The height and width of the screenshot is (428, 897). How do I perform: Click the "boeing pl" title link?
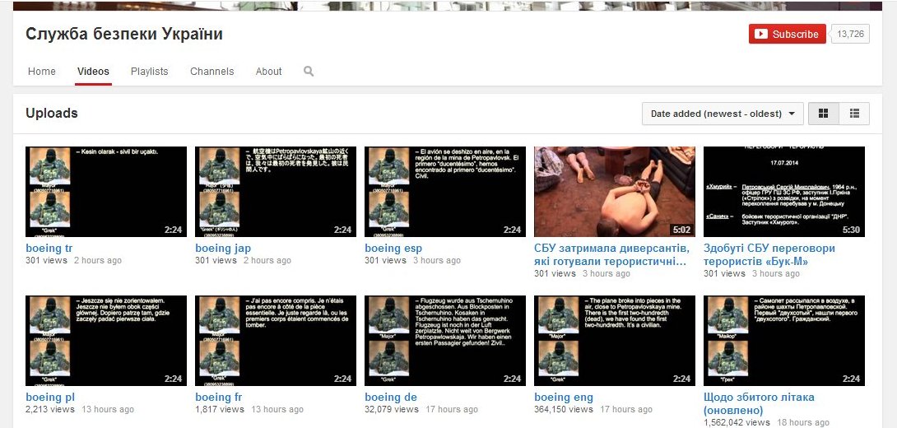pos(50,398)
